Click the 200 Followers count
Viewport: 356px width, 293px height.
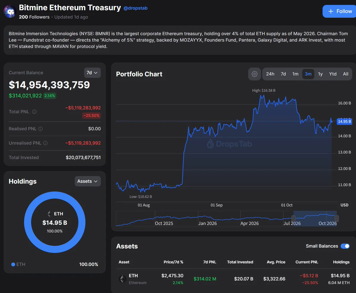click(34, 17)
